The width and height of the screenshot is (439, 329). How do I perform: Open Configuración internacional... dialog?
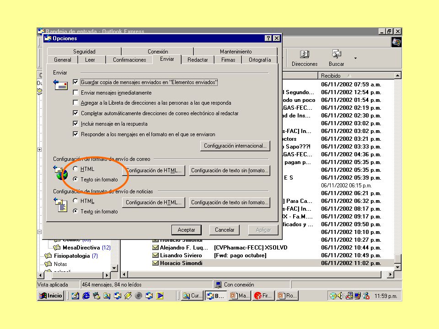pyautogui.click(x=235, y=146)
